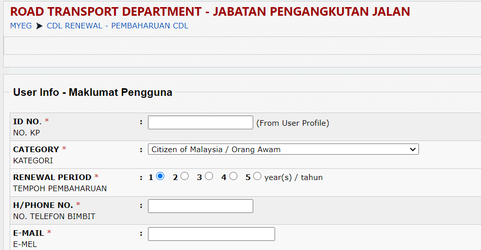The width and height of the screenshot is (481, 250).
Task: Click the H/Phone No. input box
Action: coord(200,206)
